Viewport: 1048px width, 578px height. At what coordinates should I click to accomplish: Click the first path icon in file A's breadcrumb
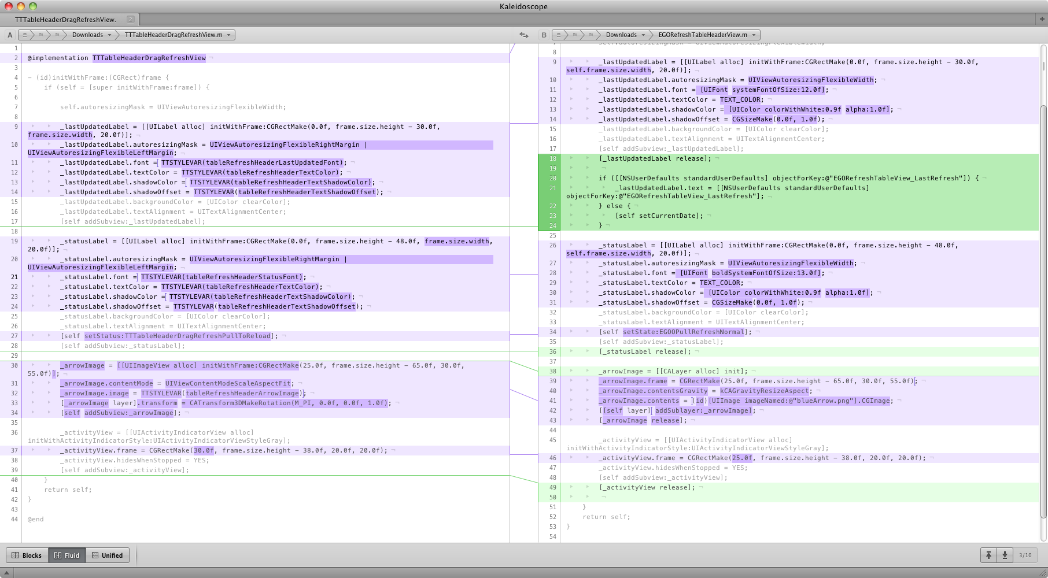pyautogui.click(x=24, y=35)
